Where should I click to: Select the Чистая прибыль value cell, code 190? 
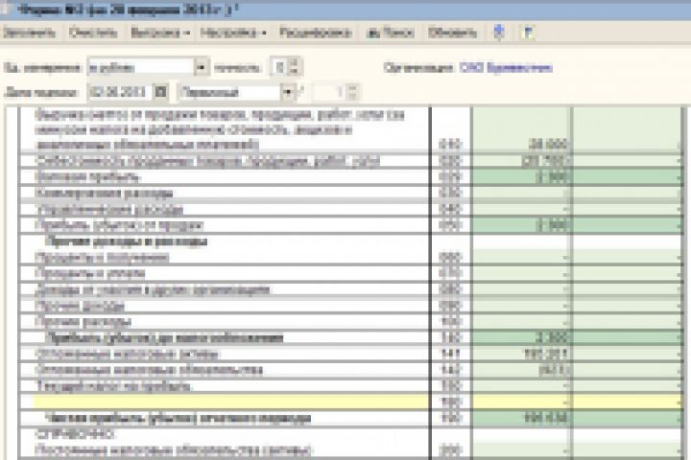(521, 418)
